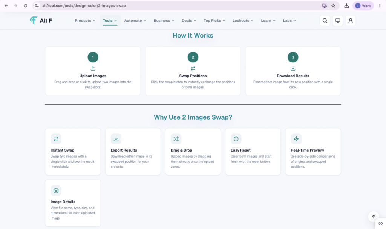Click the Drag & Drop shuffle icon
Screen dimensions: 386x229
(176, 139)
